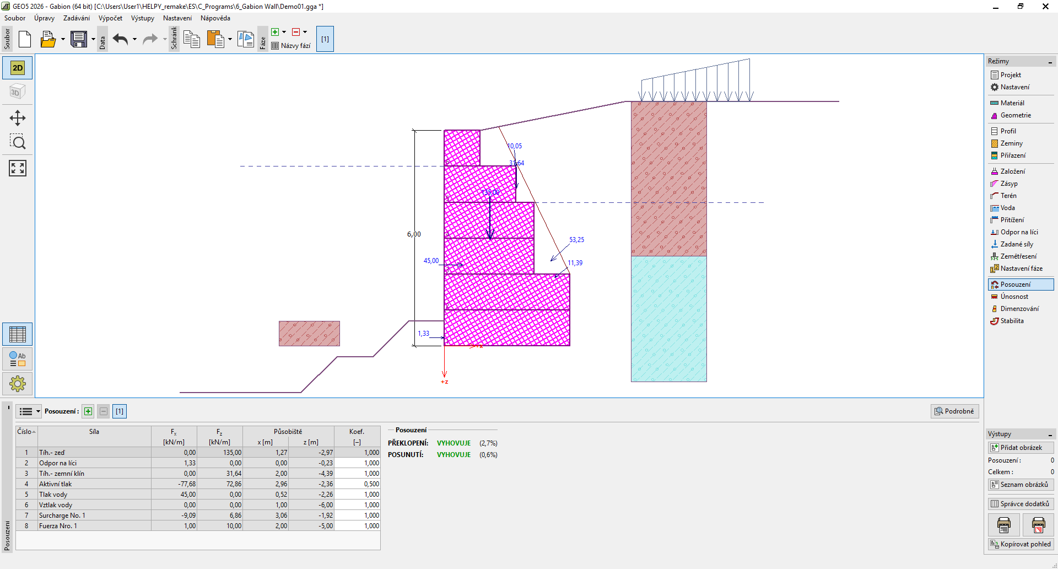The height and width of the screenshot is (569, 1058).
Task: Open the Nastavení menu
Action: coord(177,18)
